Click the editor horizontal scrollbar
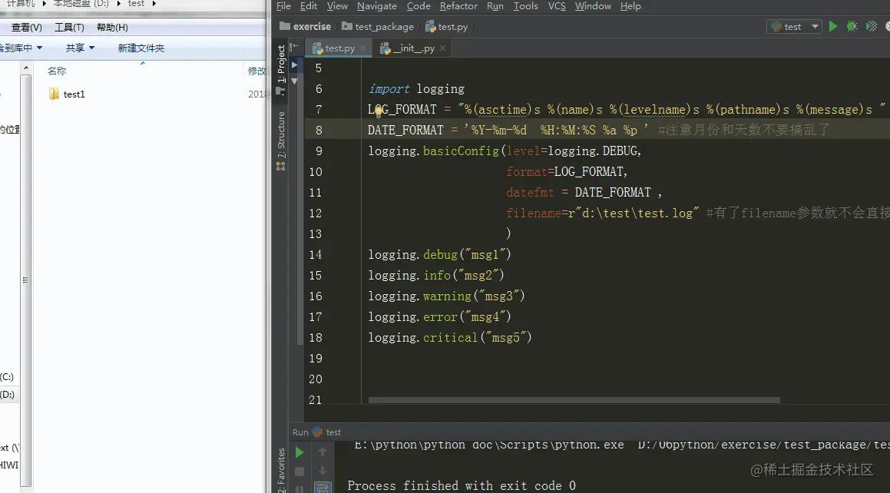 [574, 400]
